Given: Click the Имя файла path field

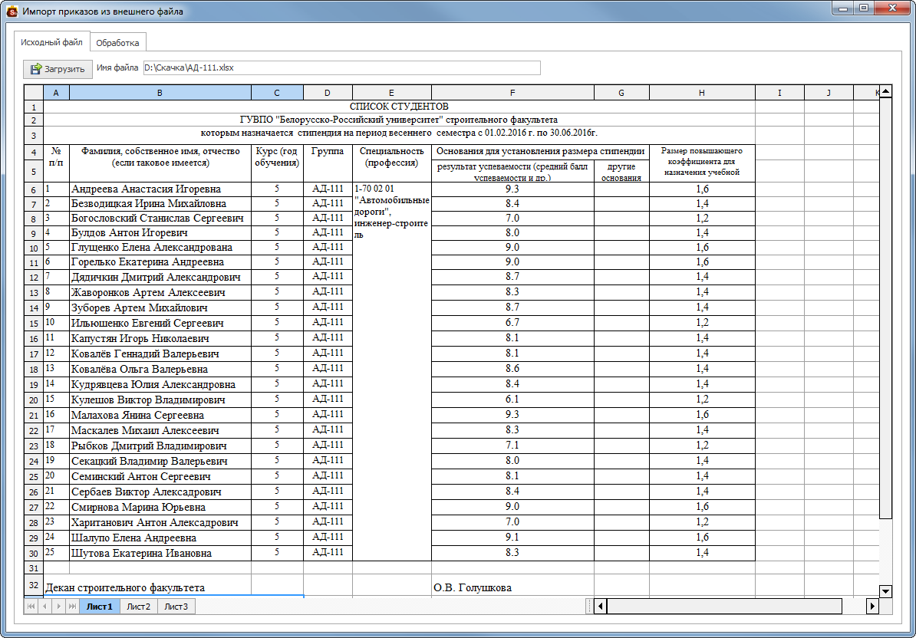Looking at the screenshot, I should pos(341,67).
